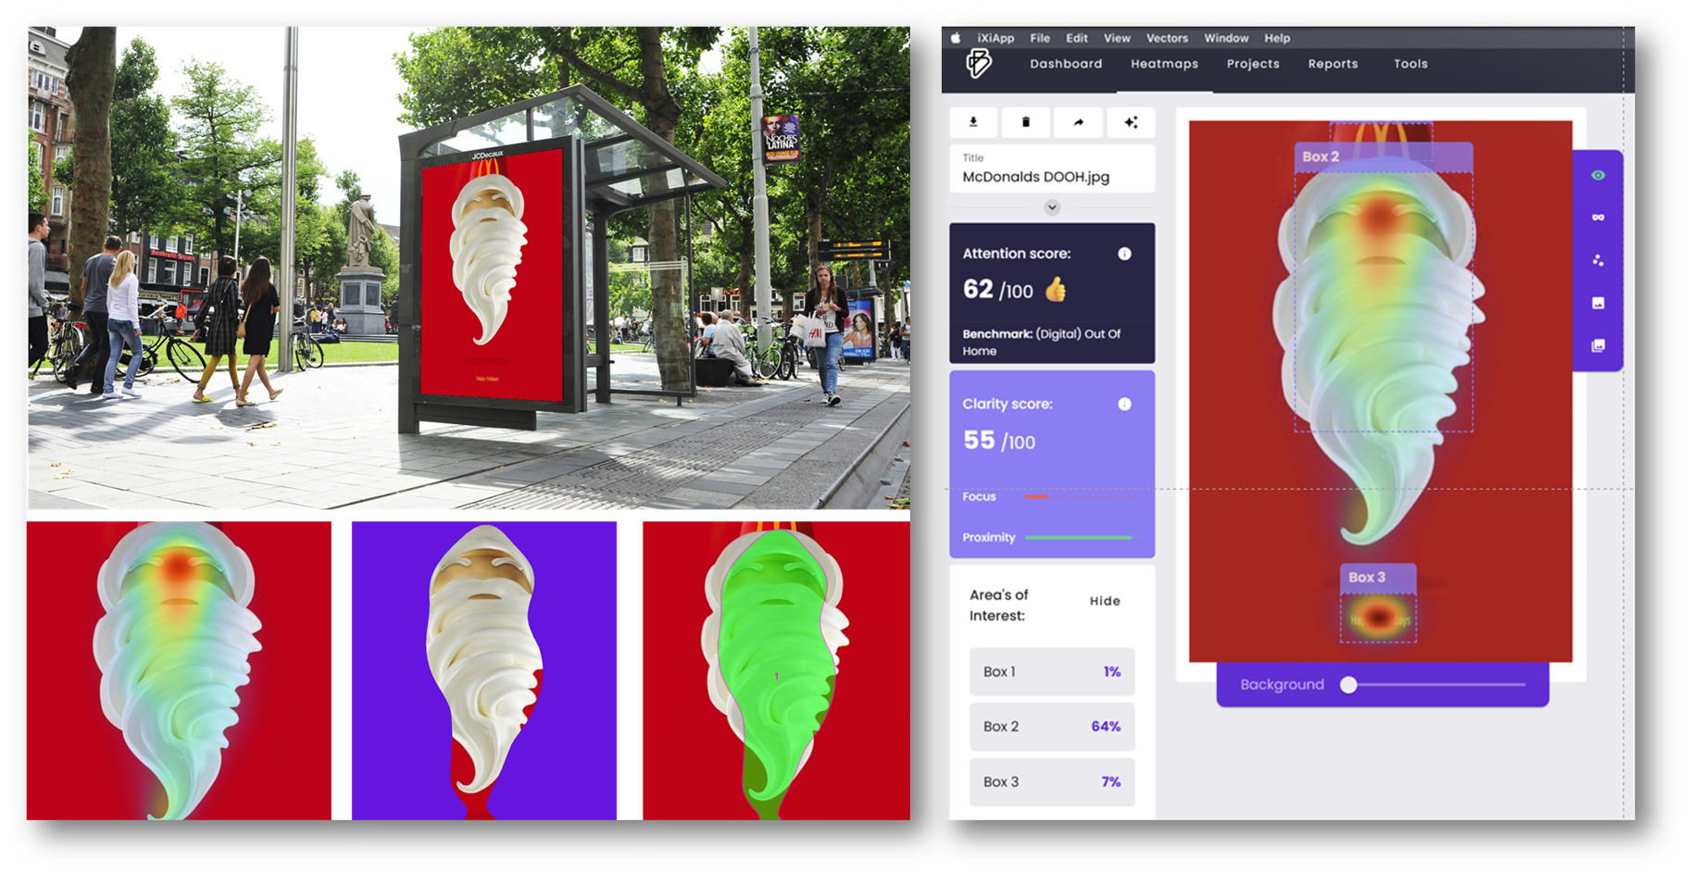Click the Title field McDonalds DOOH.jpg
1689x874 pixels.
coord(1052,169)
